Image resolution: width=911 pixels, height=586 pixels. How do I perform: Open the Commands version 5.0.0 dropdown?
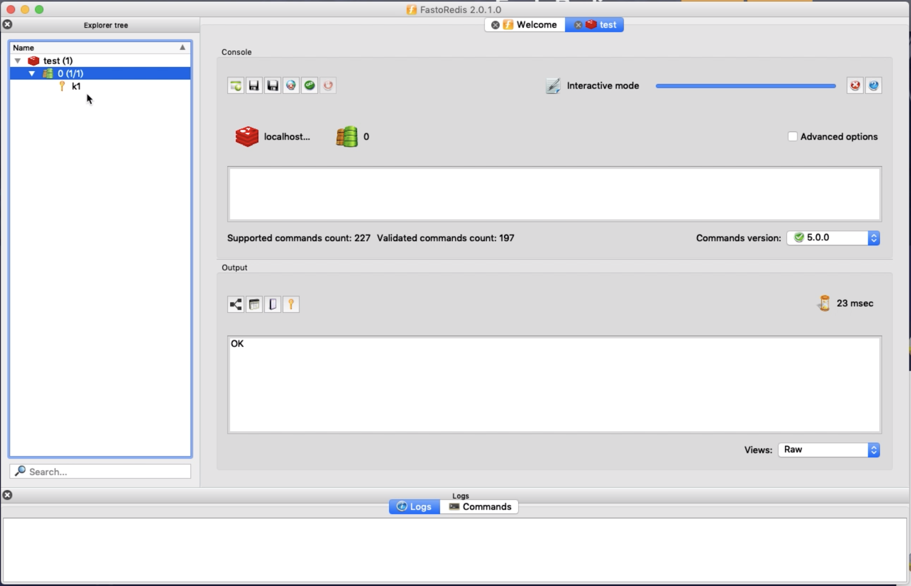click(833, 238)
